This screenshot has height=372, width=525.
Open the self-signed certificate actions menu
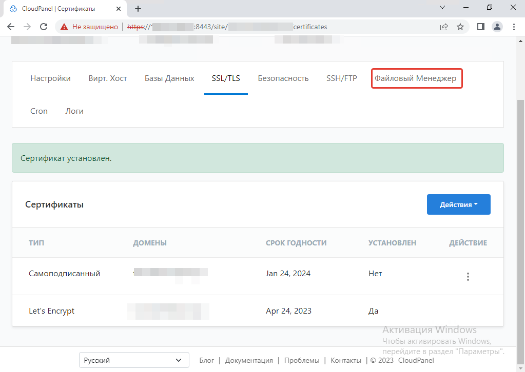pos(468,277)
